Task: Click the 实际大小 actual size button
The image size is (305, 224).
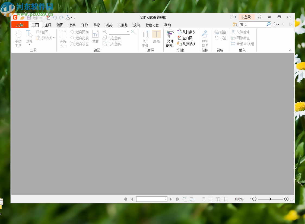Action: [x=63, y=39]
